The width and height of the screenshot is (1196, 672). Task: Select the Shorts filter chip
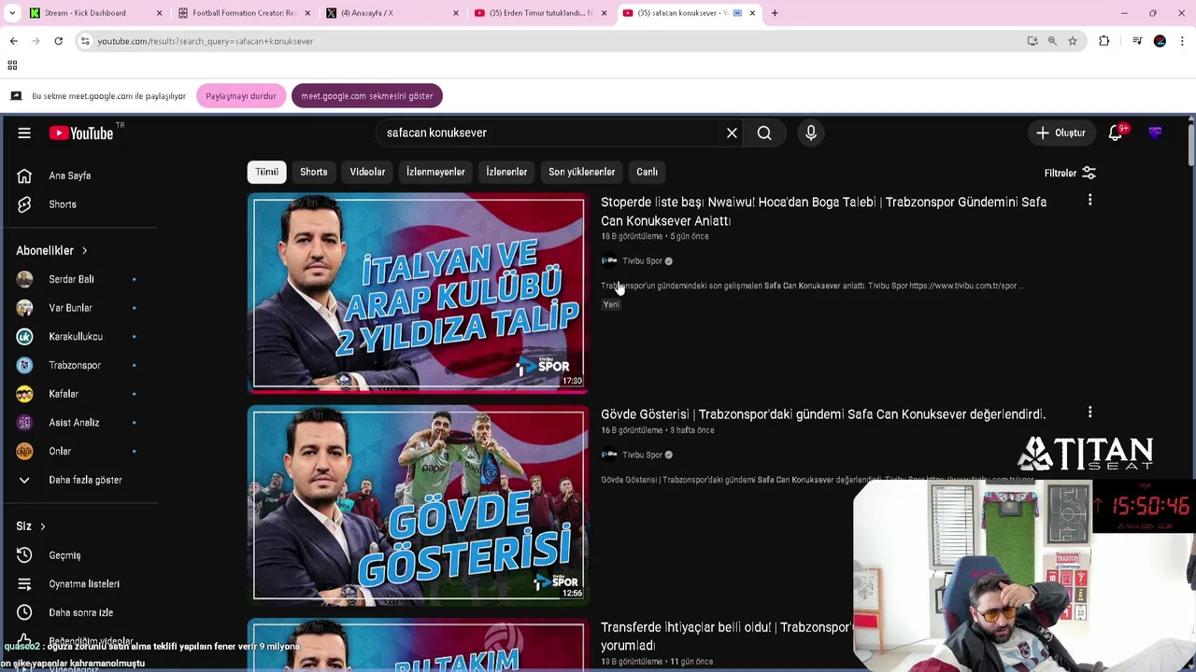(x=313, y=172)
